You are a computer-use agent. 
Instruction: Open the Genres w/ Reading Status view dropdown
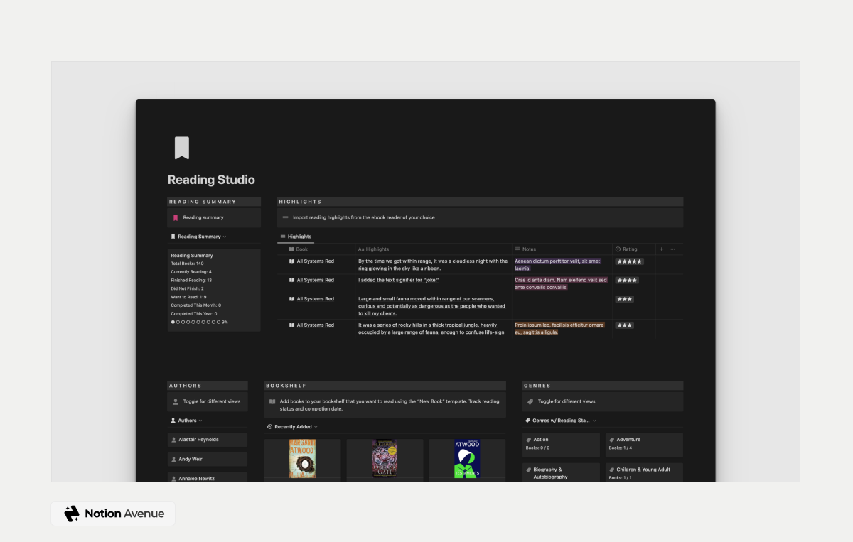[561, 421]
